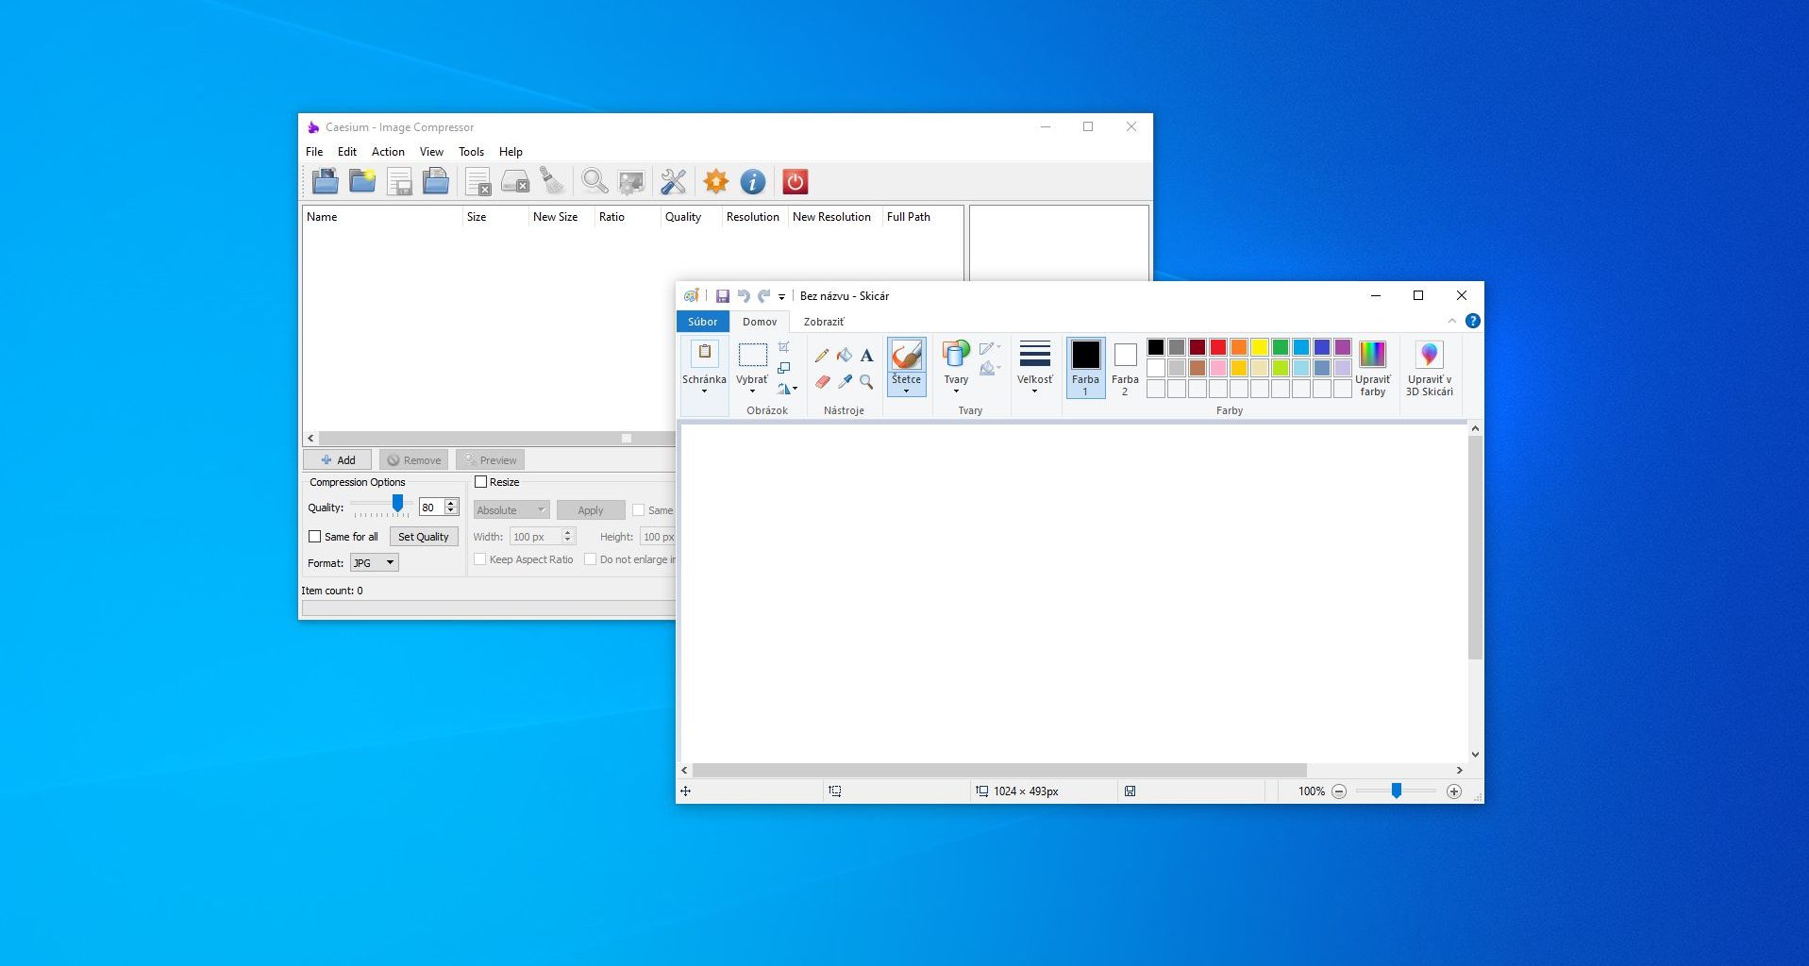Image resolution: width=1809 pixels, height=966 pixels.
Task: Click the quality value input field
Action: click(430, 508)
